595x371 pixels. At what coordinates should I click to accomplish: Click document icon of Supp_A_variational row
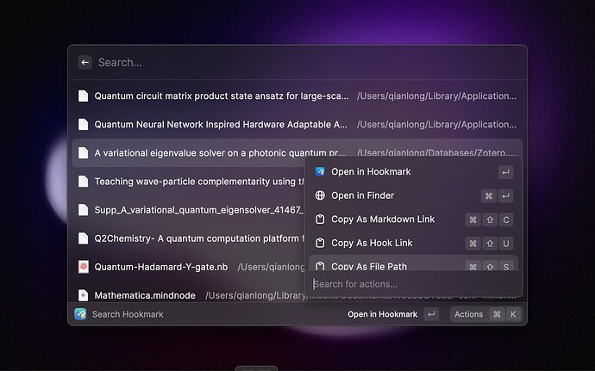[x=83, y=210]
